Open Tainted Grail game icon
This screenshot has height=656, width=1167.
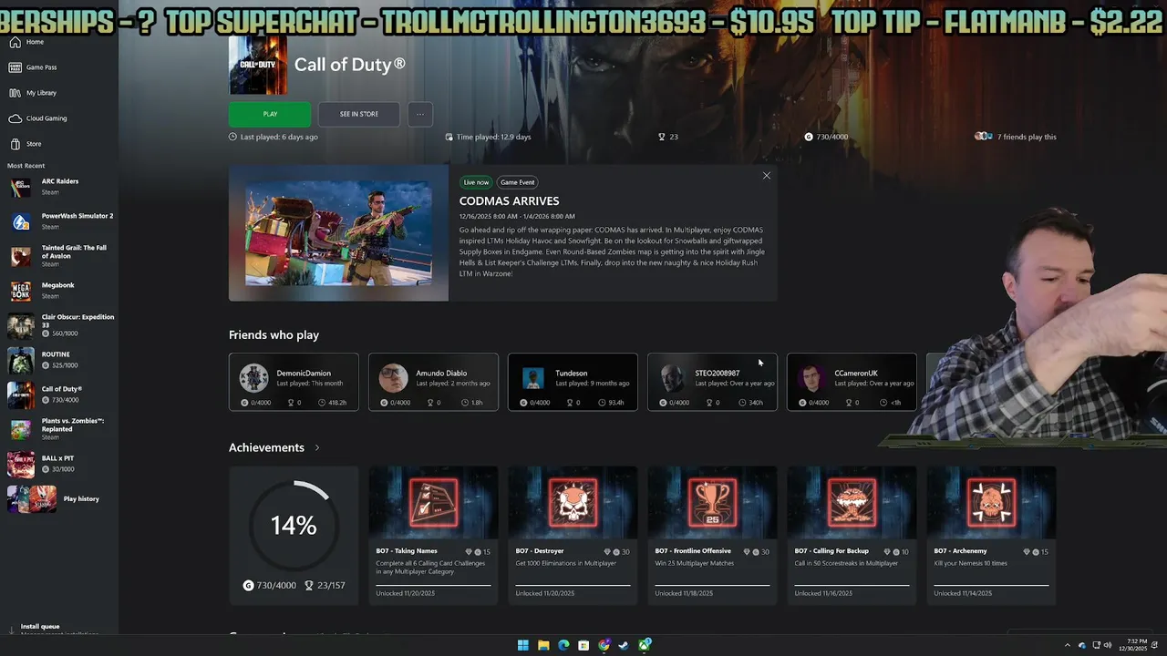20,256
